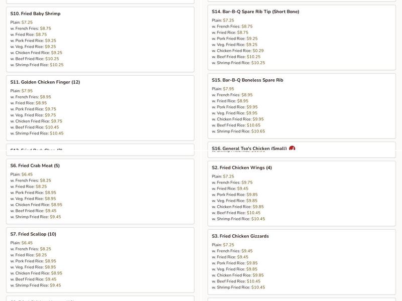
Task: Choose S6. Fried Crab Meat (5)
Action: coord(100,192)
